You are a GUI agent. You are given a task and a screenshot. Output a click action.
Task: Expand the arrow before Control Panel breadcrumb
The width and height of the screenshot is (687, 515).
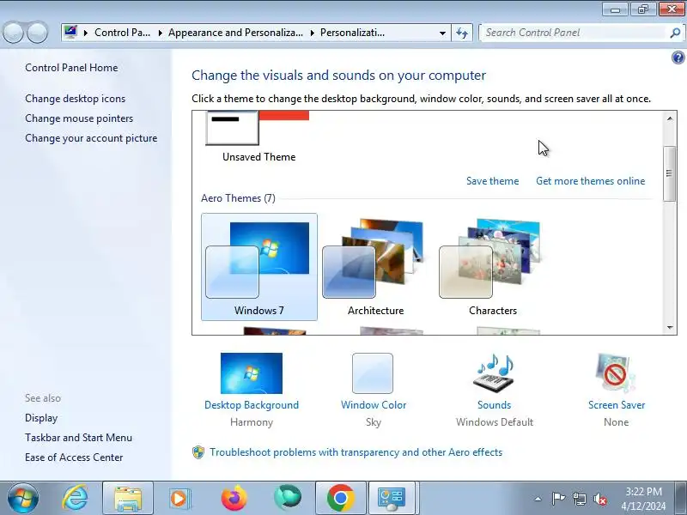(x=86, y=33)
